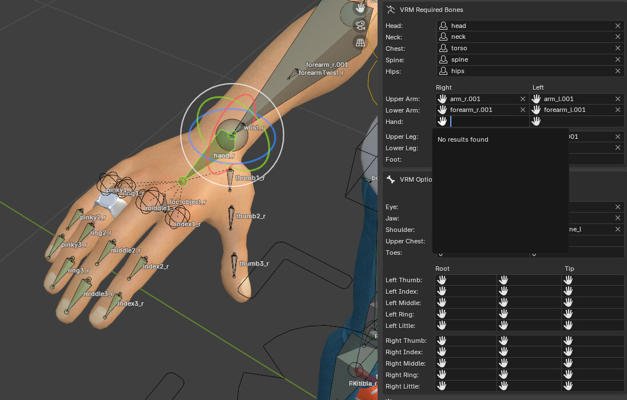Clear the visible Lower Leg row field
Screen dimensions: 627x400
pos(618,148)
